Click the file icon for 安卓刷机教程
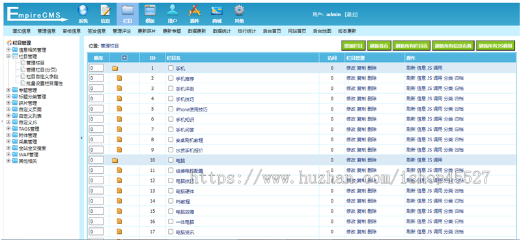The height and width of the screenshot is (241, 521). (119, 139)
